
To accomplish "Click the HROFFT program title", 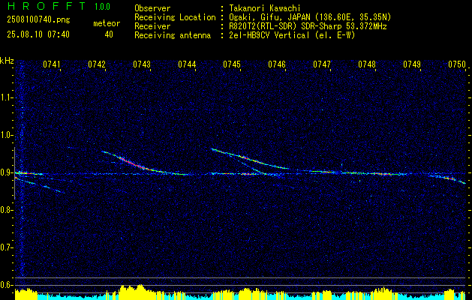I will pyautogui.click(x=47, y=6).
